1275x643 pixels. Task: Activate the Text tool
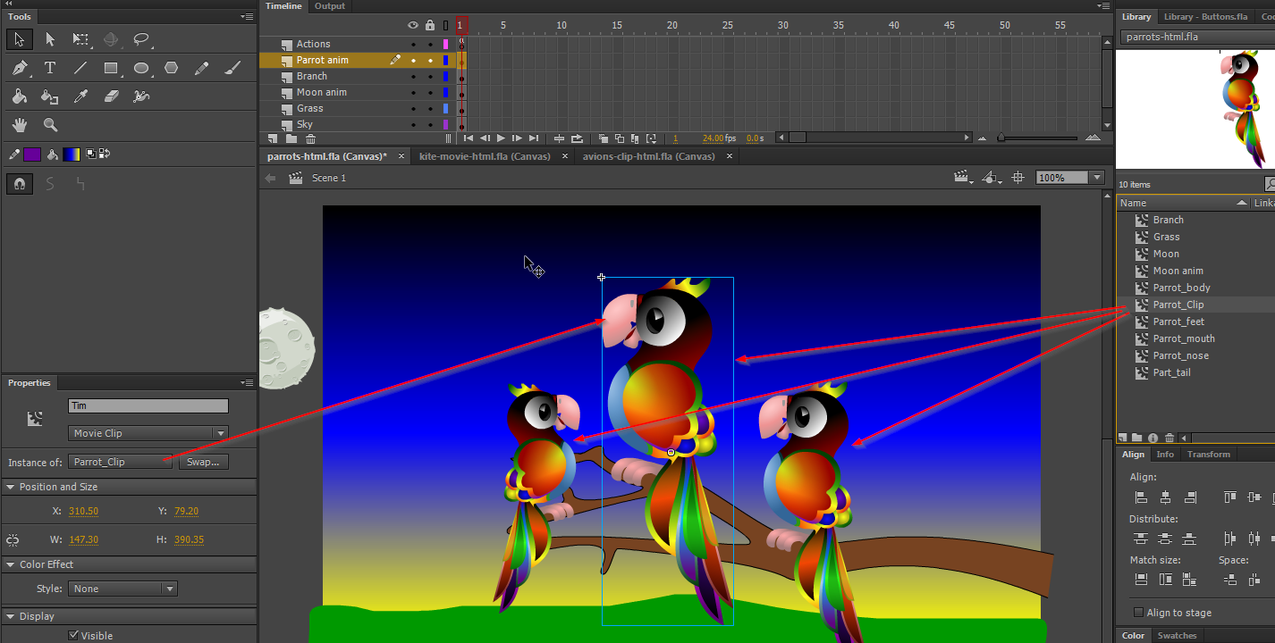pyautogui.click(x=50, y=68)
